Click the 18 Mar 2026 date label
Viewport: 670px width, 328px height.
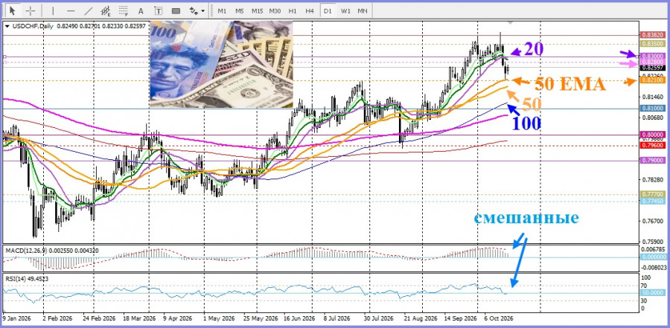(140, 318)
